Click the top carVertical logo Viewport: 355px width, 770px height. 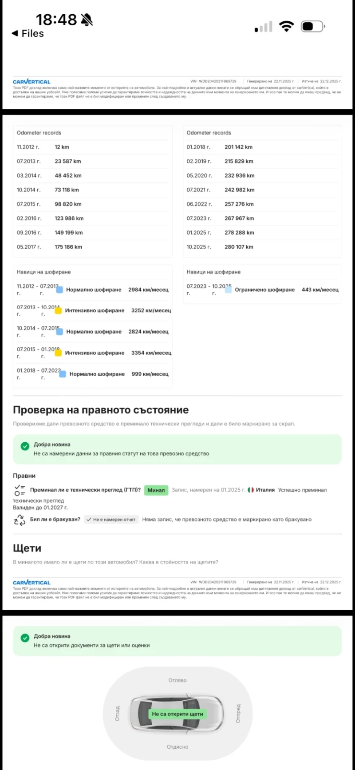pyautogui.click(x=32, y=82)
